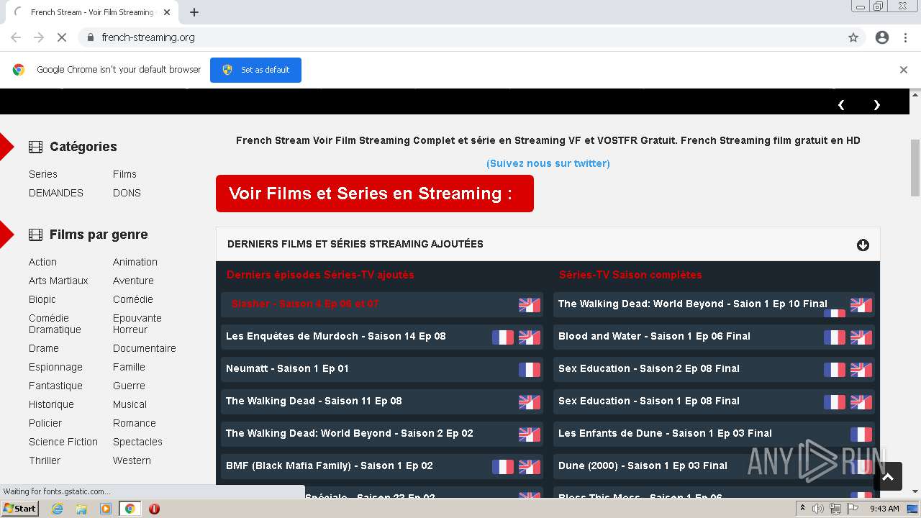This screenshot has height=518, width=921.
Task: Browse the Spectacles genre
Action: pyautogui.click(x=137, y=442)
